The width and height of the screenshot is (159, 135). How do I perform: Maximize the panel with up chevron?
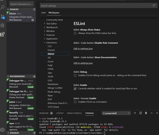pyautogui.click(x=152, y=113)
